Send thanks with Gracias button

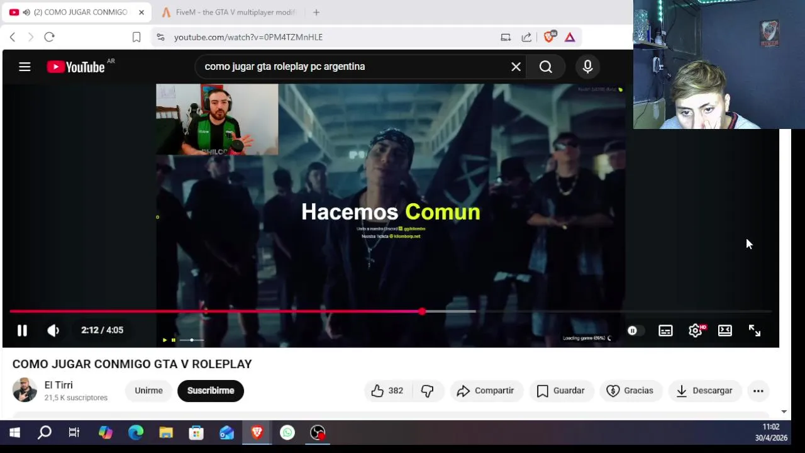point(630,391)
